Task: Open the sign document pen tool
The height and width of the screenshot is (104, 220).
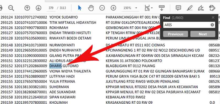Action: 201,8
